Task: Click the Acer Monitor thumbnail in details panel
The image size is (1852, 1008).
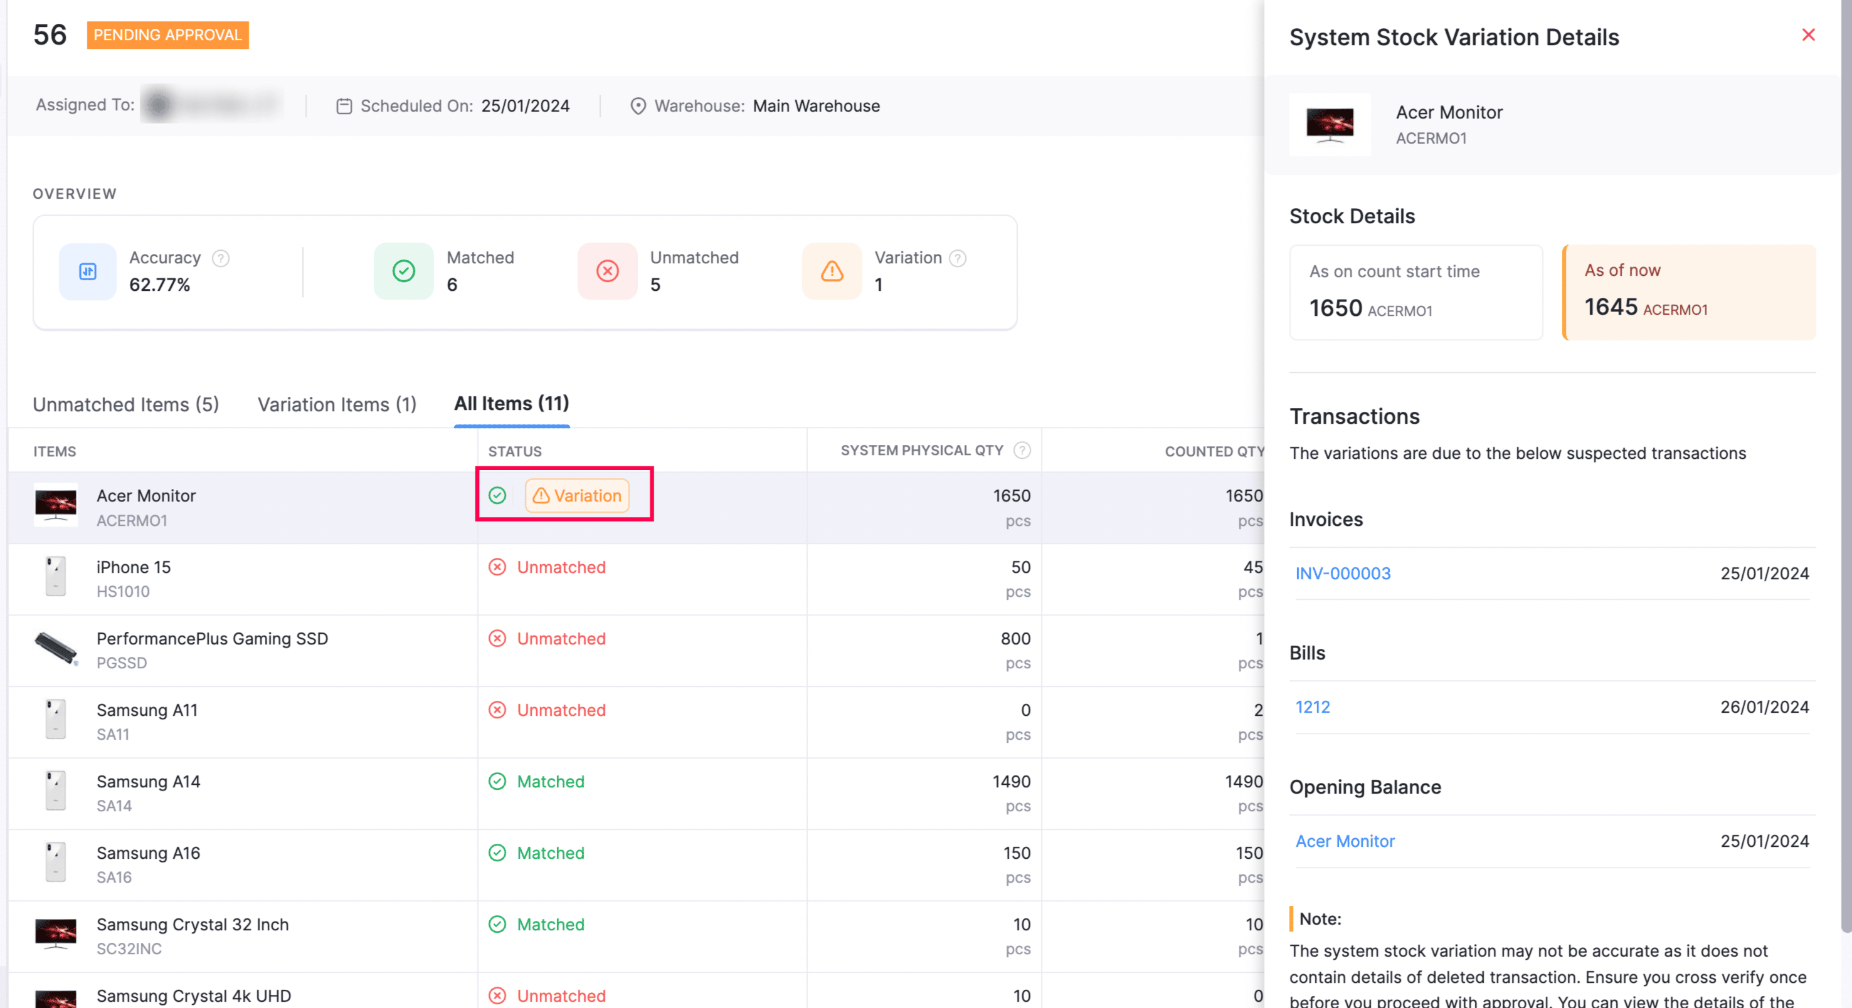Action: [x=1330, y=125]
